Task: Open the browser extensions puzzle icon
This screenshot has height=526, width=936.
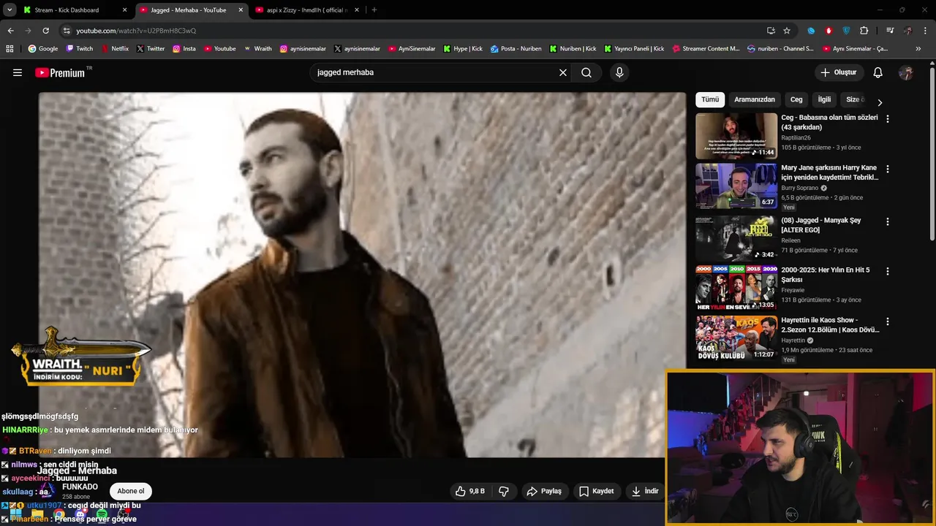Action: coord(864,31)
